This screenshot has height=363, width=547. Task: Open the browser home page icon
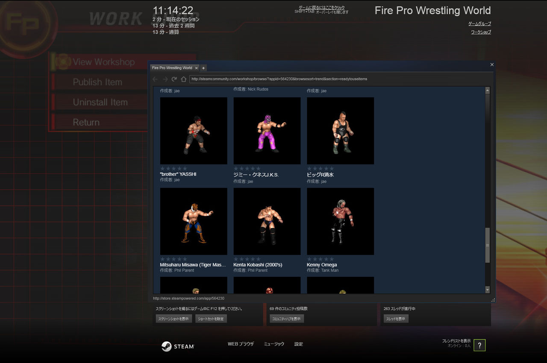(184, 79)
